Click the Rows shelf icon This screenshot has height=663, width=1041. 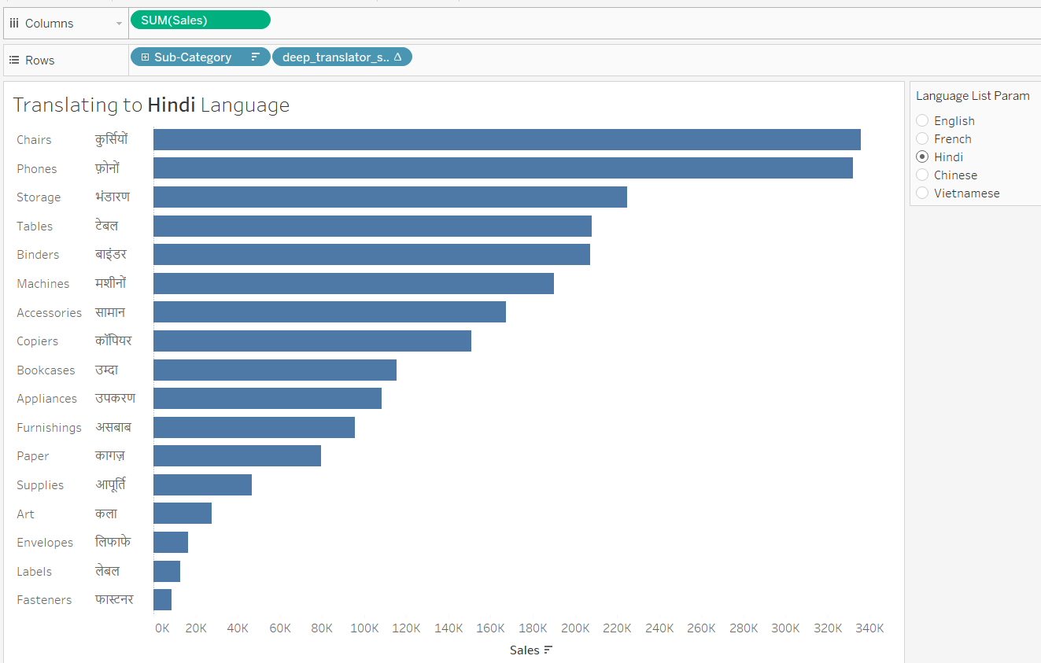coord(14,61)
